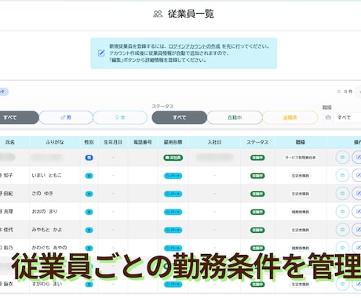View details eye icon for おおの まり
Viewport: 361px width, 298px height.
[342, 212]
